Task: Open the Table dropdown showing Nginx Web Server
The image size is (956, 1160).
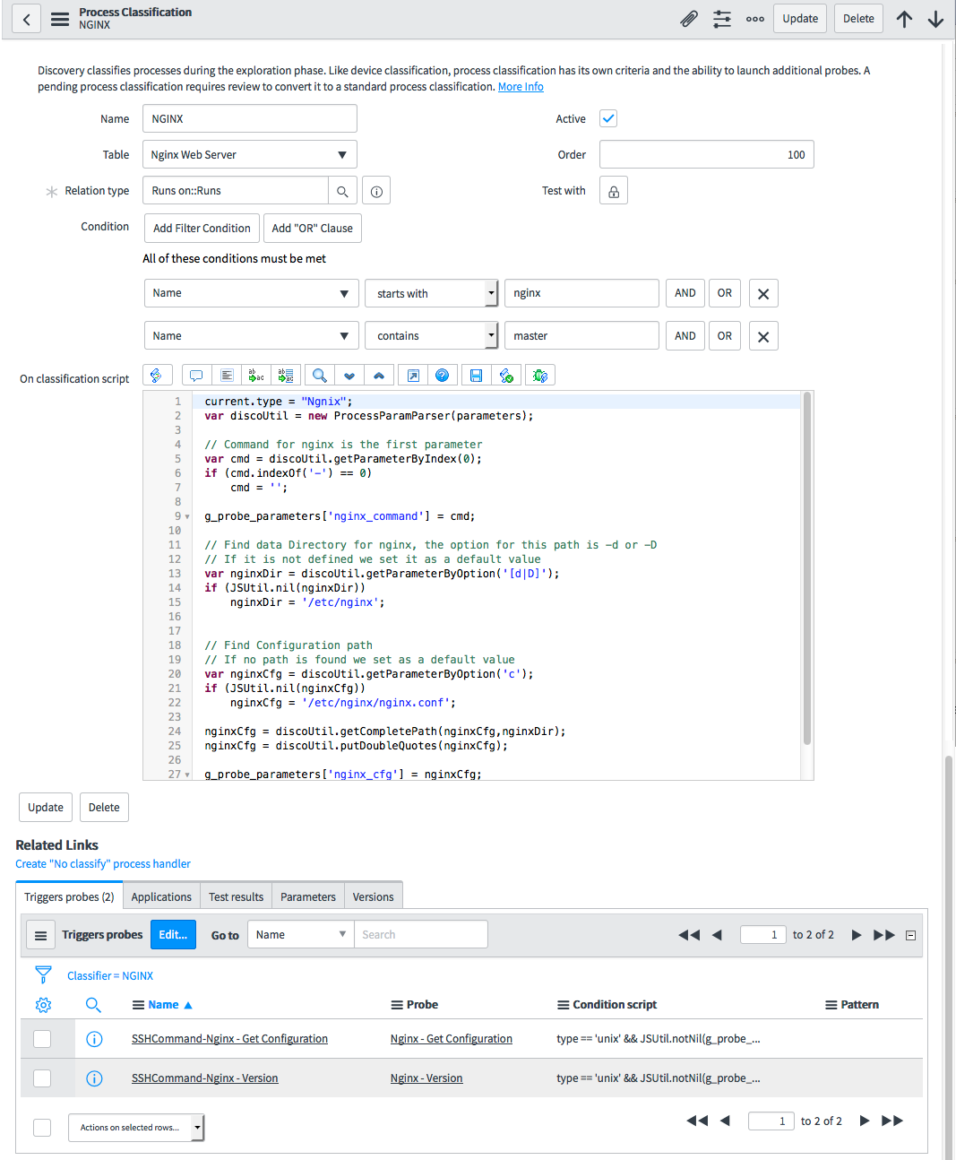Action: coord(250,155)
